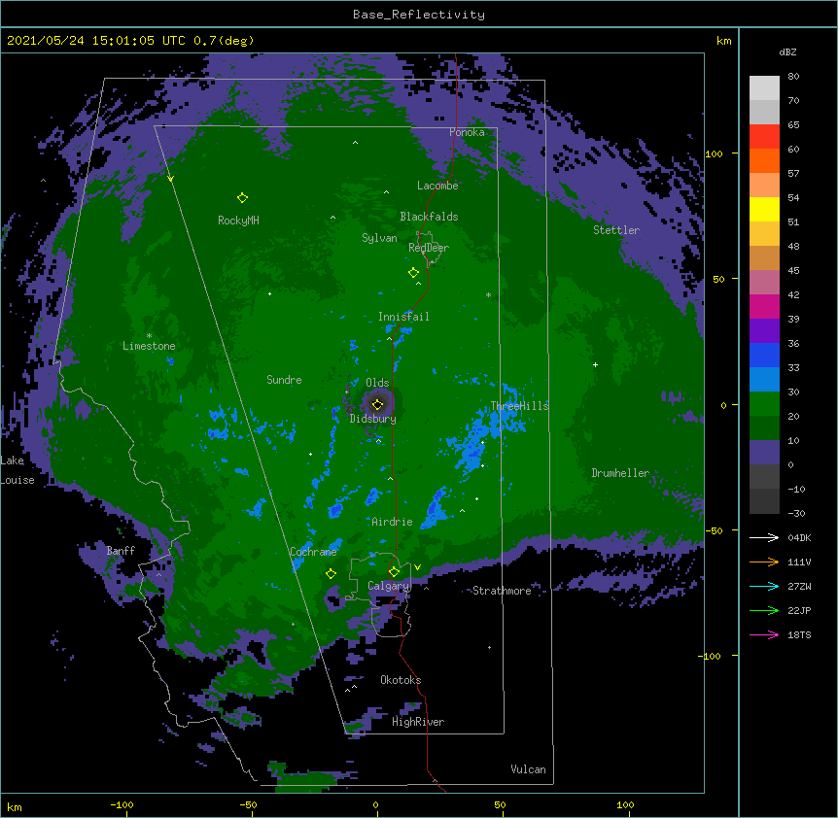The width and height of the screenshot is (838, 818).
Task: Click the white plus marker west of Stettler
Action: [x=595, y=364]
